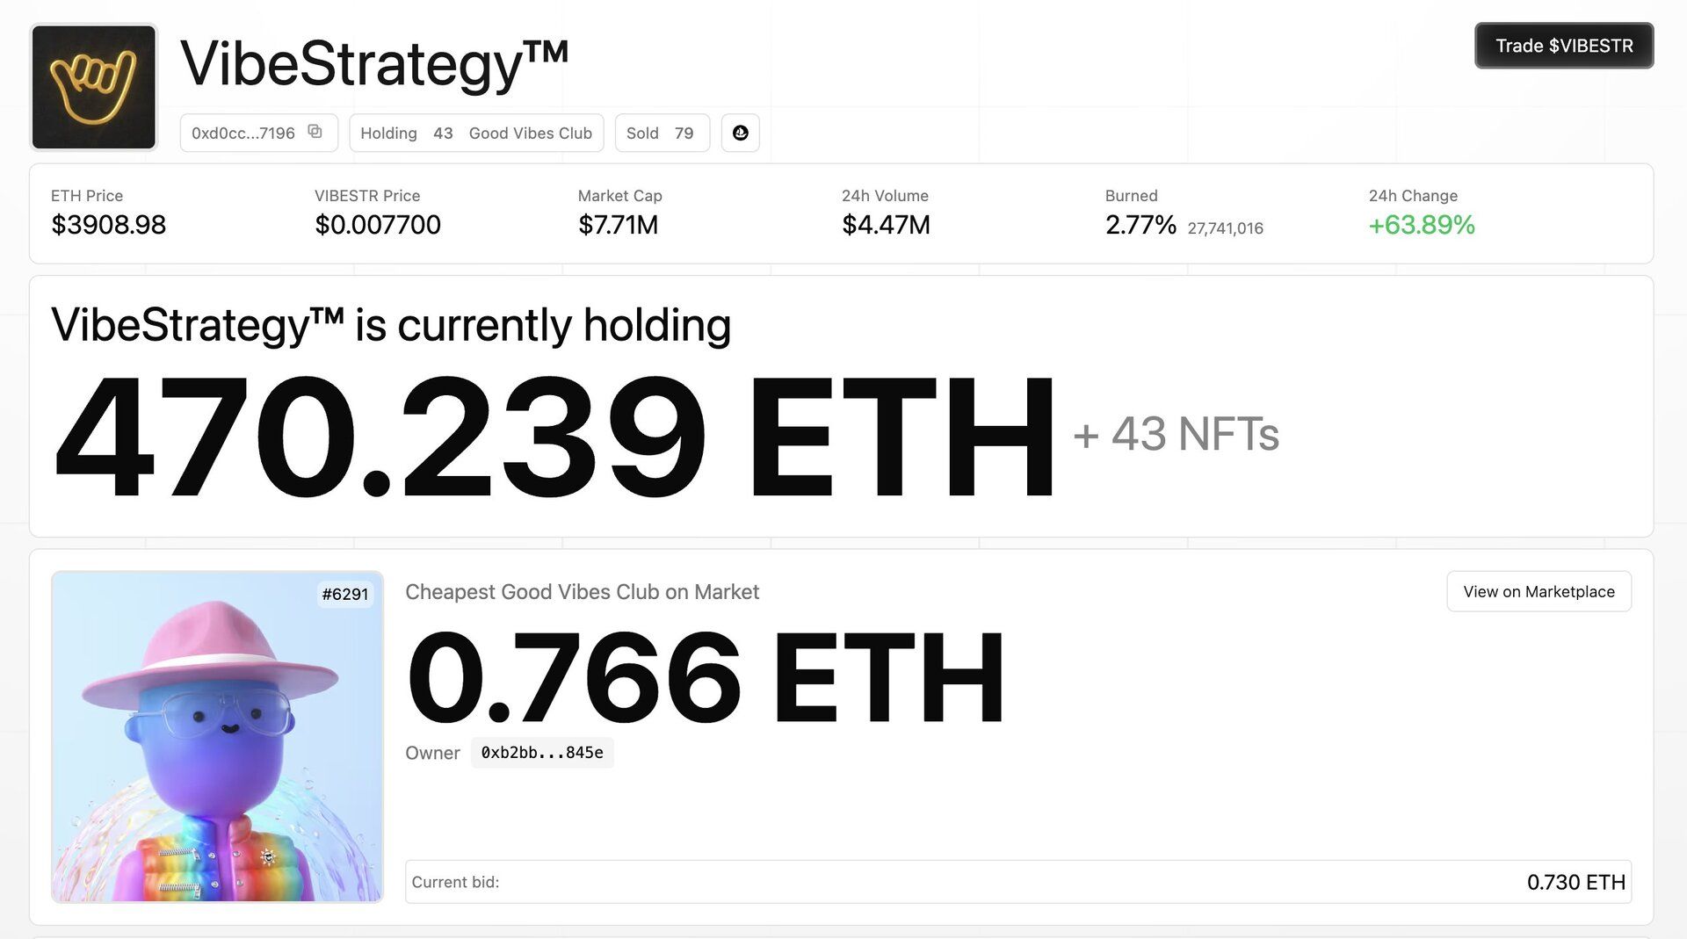
Task: Click the Current bid 0.730 ETH row
Action: click(x=1017, y=882)
